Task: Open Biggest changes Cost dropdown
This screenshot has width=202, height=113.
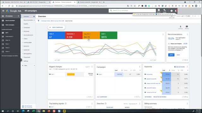Action: [x=87, y=67]
